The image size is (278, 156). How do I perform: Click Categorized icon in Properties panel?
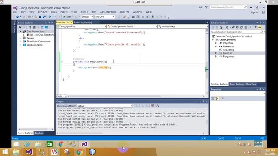coord(213,98)
